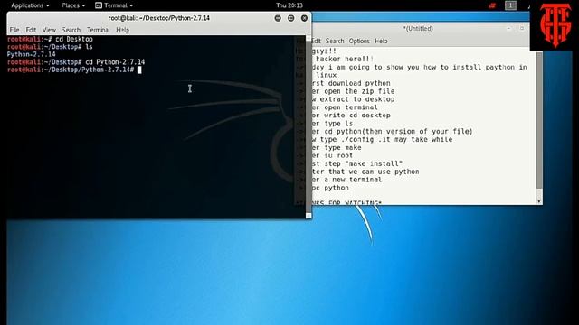Click the 'Python-2.7.14' ls output line
Image resolution: width=579 pixels, height=325 pixels.
pos(32,54)
